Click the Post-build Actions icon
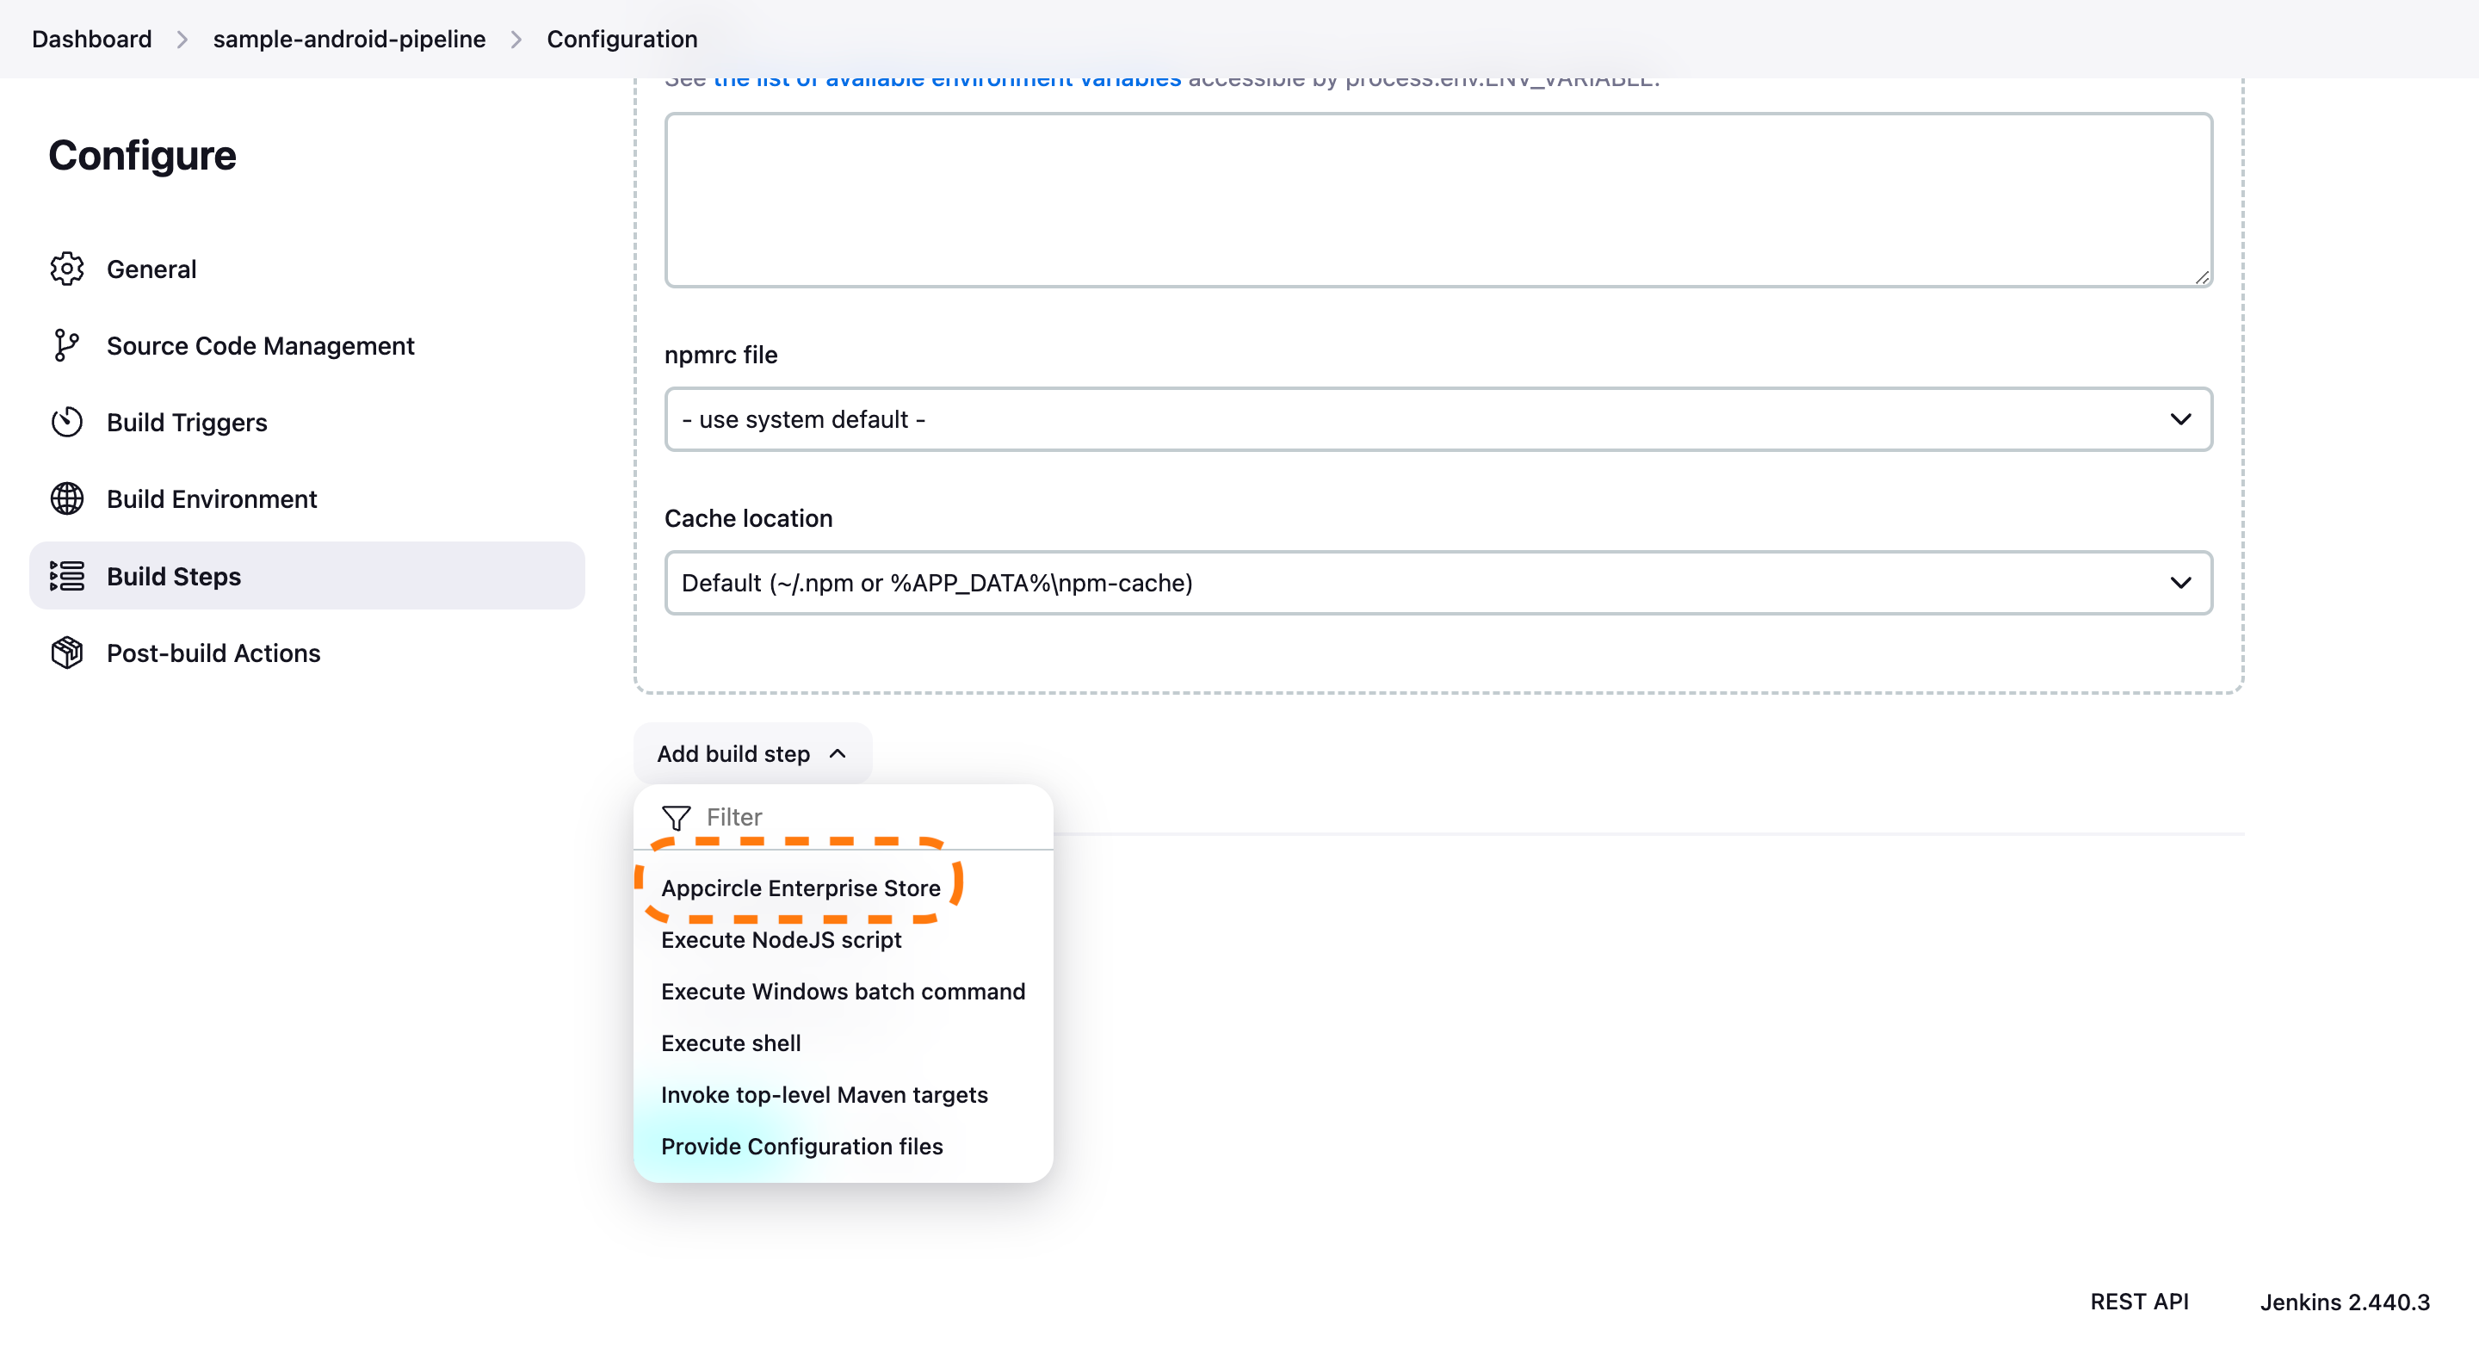Viewport: 2479px width, 1355px height. click(x=67, y=653)
